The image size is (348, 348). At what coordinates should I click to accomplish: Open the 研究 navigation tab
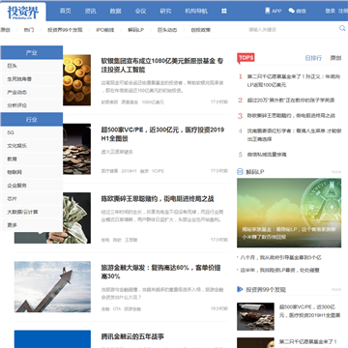(x=165, y=11)
